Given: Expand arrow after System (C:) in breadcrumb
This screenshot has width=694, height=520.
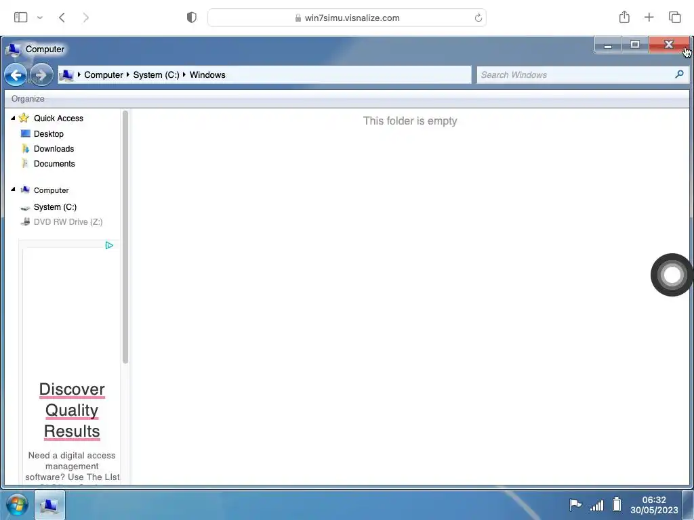Looking at the screenshot, I should click(x=184, y=74).
